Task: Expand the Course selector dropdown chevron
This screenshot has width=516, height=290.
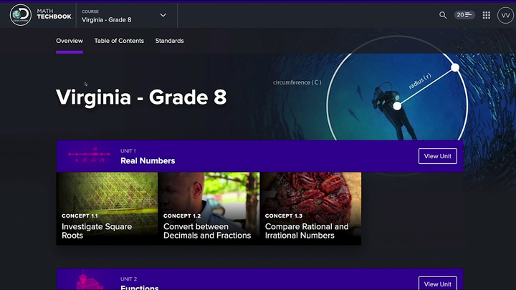Action: pos(163,15)
